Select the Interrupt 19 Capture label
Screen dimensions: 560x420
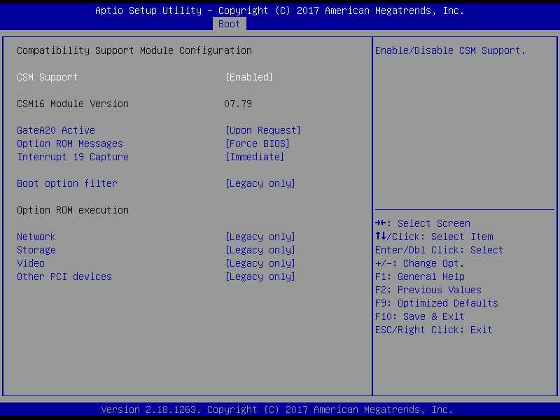[73, 157]
